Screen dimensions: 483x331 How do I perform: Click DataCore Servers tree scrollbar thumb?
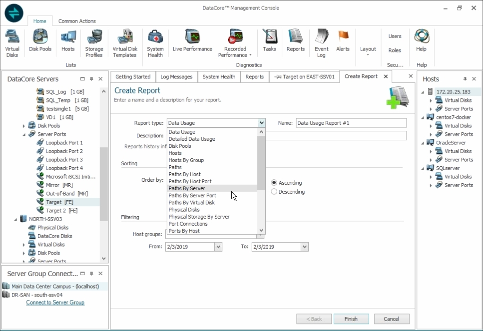(103, 184)
